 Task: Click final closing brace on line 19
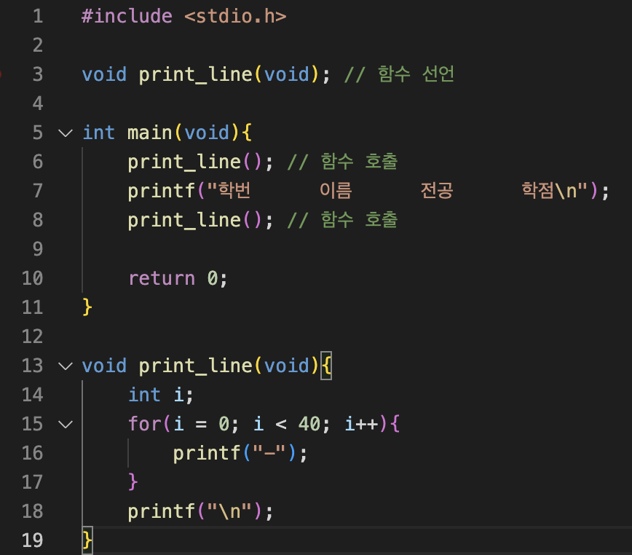pyautogui.click(x=87, y=540)
